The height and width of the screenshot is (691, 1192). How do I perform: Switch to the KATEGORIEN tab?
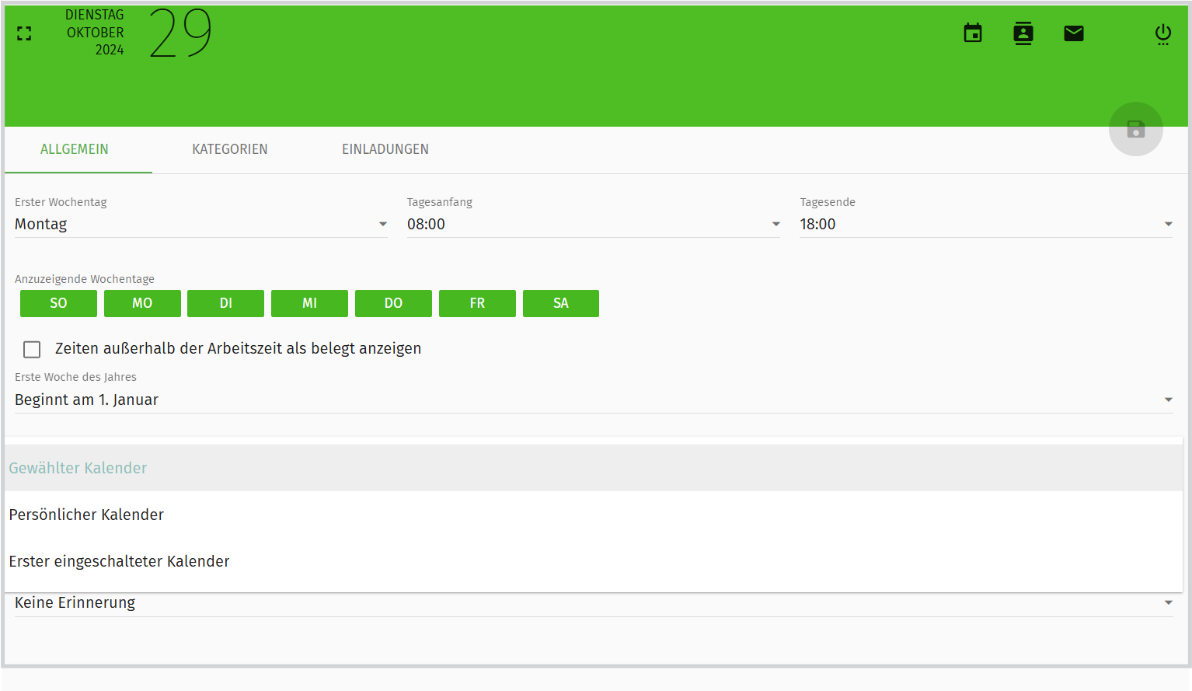[x=230, y=149]
